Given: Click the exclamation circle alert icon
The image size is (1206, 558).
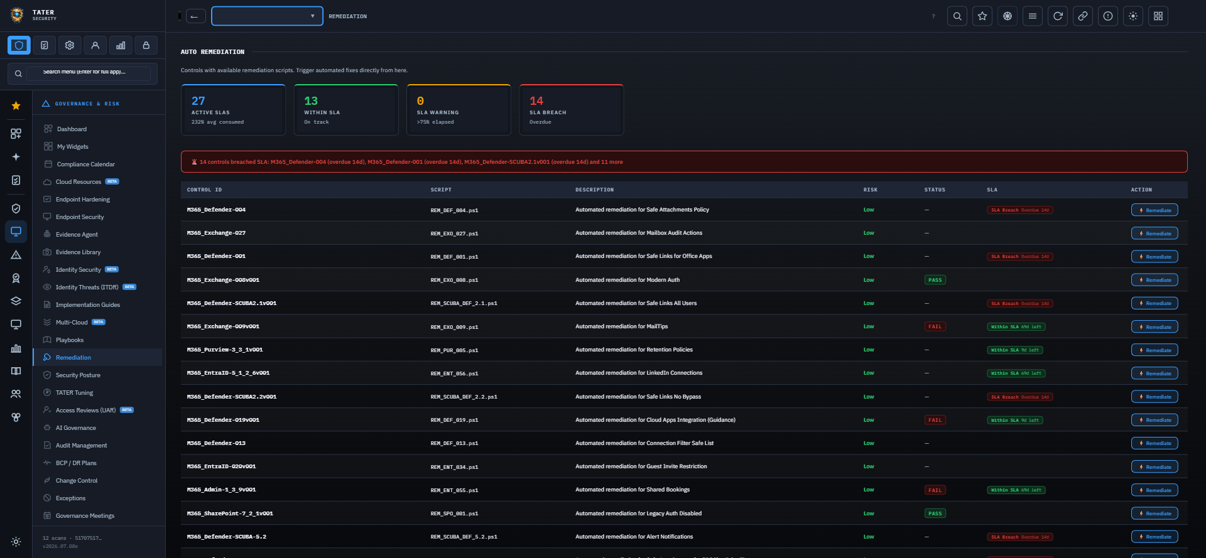Looking at the screenshot, I should point(1108,16).
